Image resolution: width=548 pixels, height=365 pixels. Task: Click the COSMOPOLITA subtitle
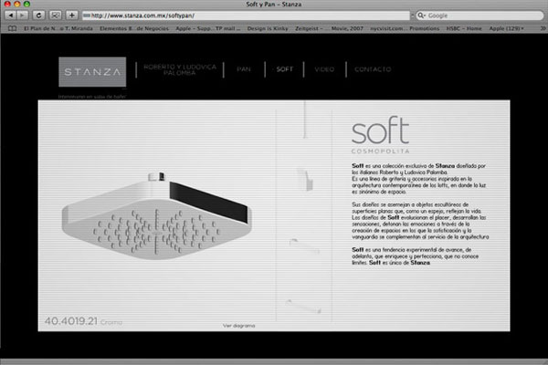[380, 151]
